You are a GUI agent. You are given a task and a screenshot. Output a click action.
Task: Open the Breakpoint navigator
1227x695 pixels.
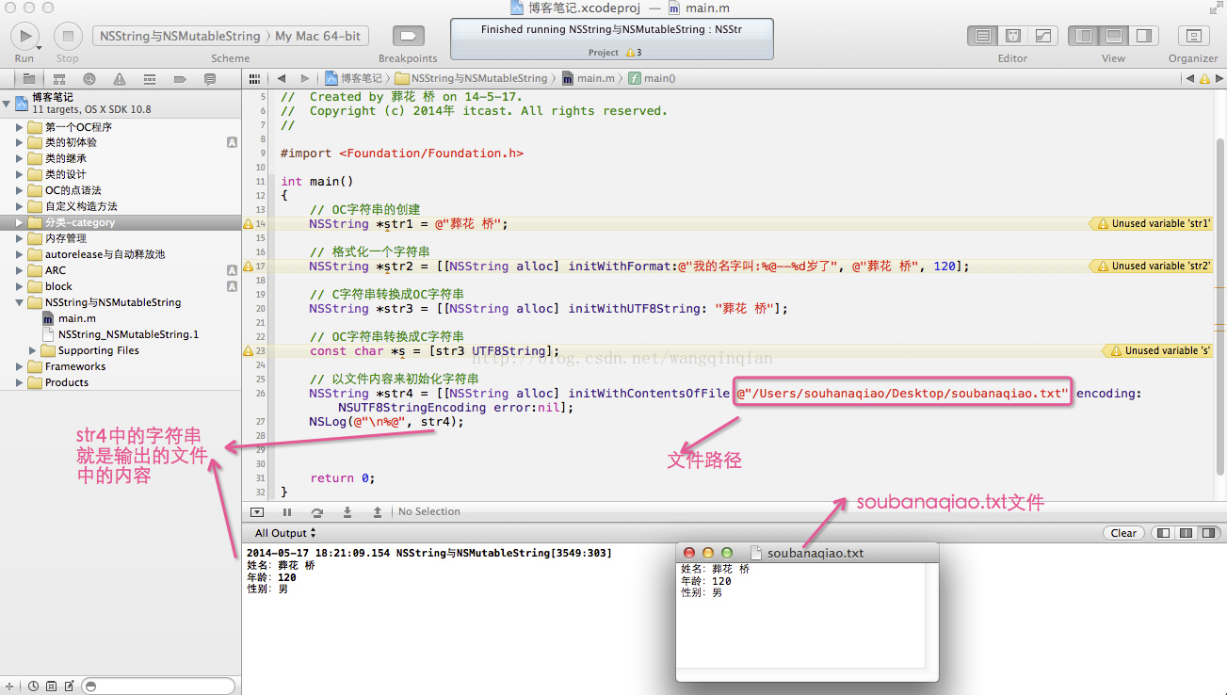180,79
